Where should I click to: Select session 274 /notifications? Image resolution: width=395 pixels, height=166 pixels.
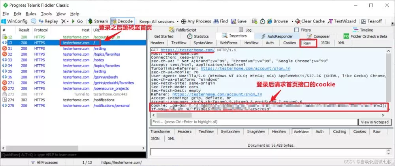point(73,100)
